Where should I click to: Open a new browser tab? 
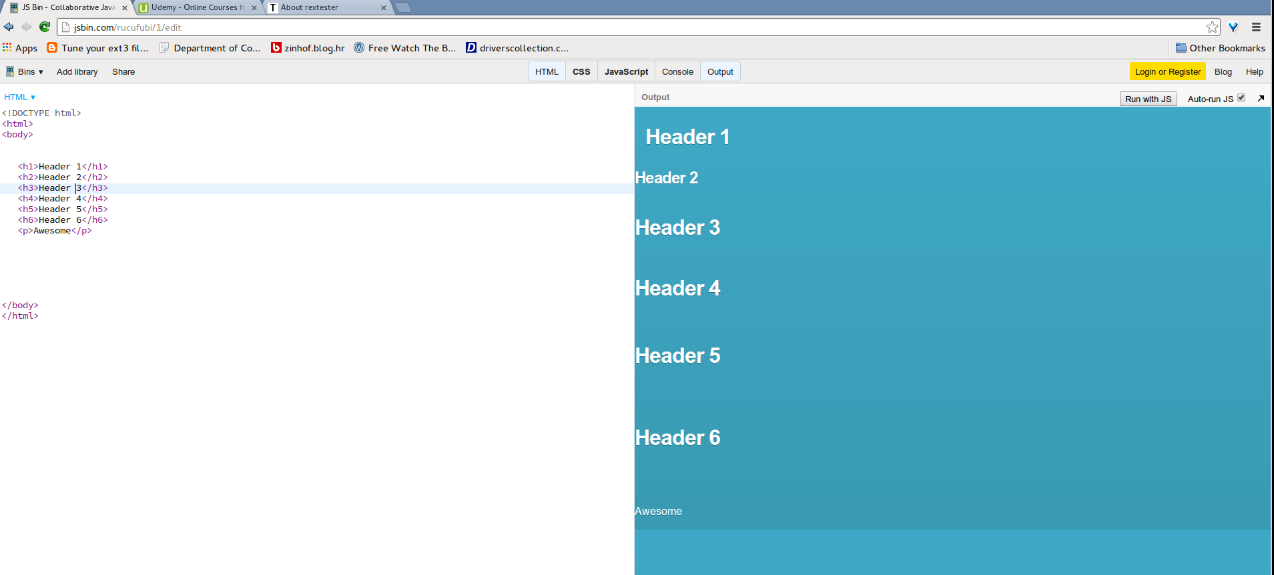point(403,7)
